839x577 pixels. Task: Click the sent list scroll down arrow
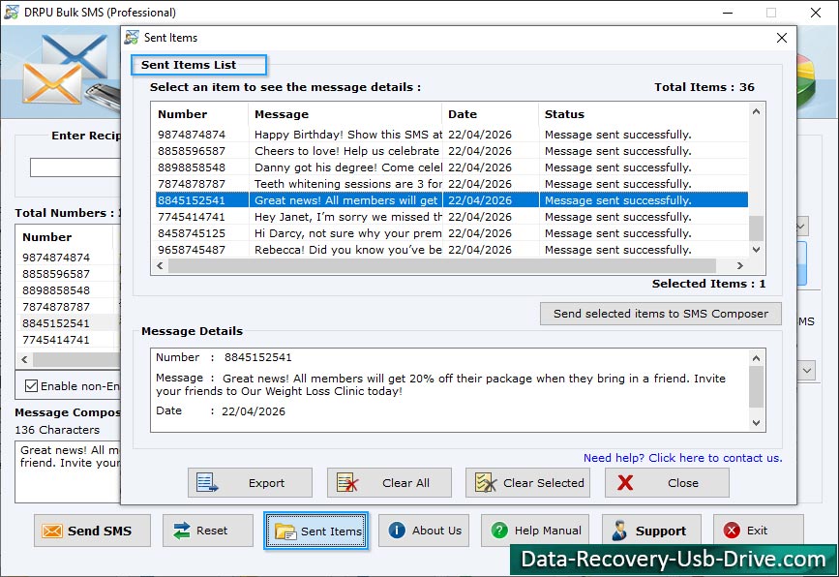pos(756,250)
